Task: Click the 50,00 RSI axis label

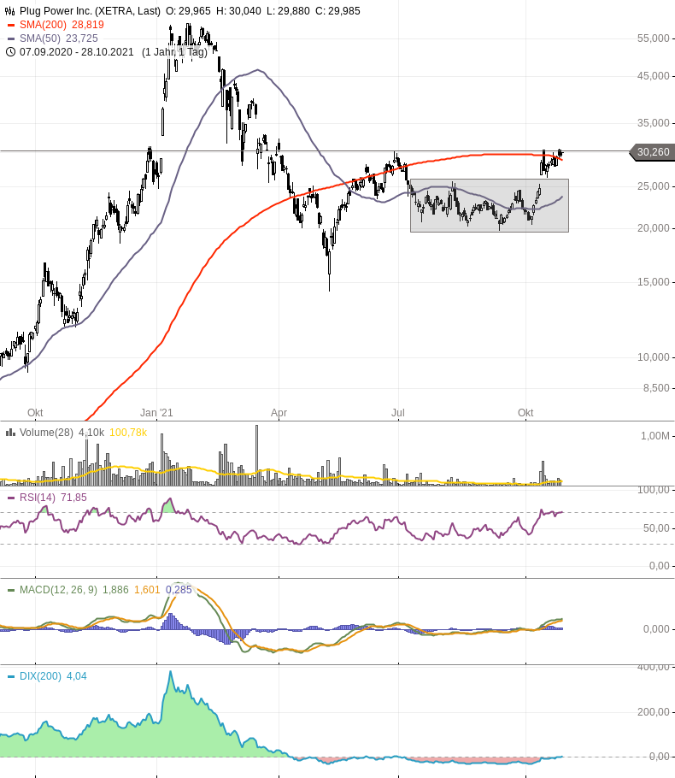Action: [655, 528]
